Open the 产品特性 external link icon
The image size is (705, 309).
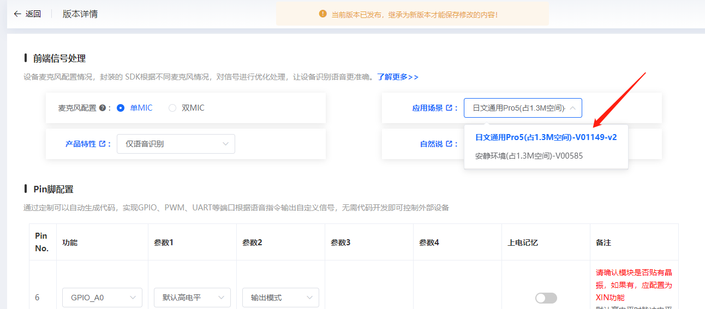coord(102,144)
